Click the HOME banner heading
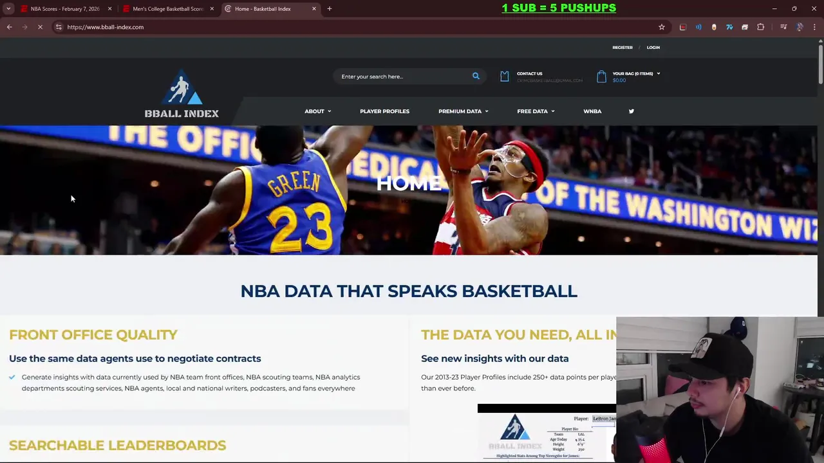824x463 pixels. click(409, 183)
